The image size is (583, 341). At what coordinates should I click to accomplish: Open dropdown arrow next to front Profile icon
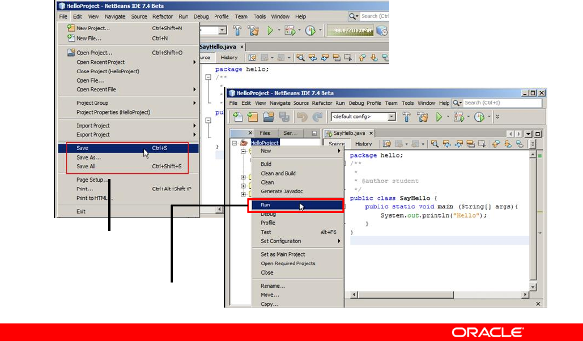click(489, 117)
